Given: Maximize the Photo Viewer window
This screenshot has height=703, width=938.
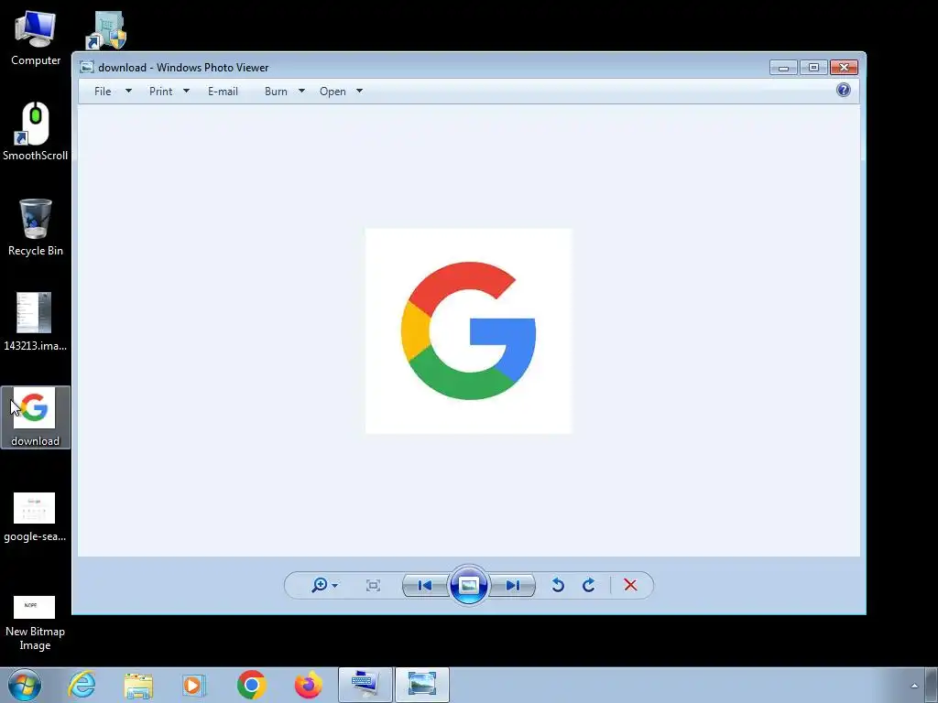Looking at the screenshot, I should point(813,67).
